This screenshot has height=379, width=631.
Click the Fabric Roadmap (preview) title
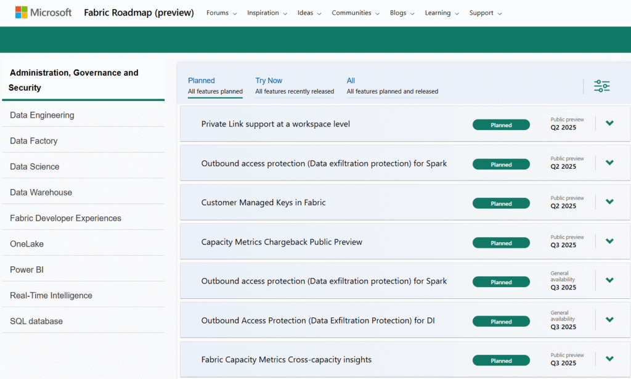click(x=139, y=12)
